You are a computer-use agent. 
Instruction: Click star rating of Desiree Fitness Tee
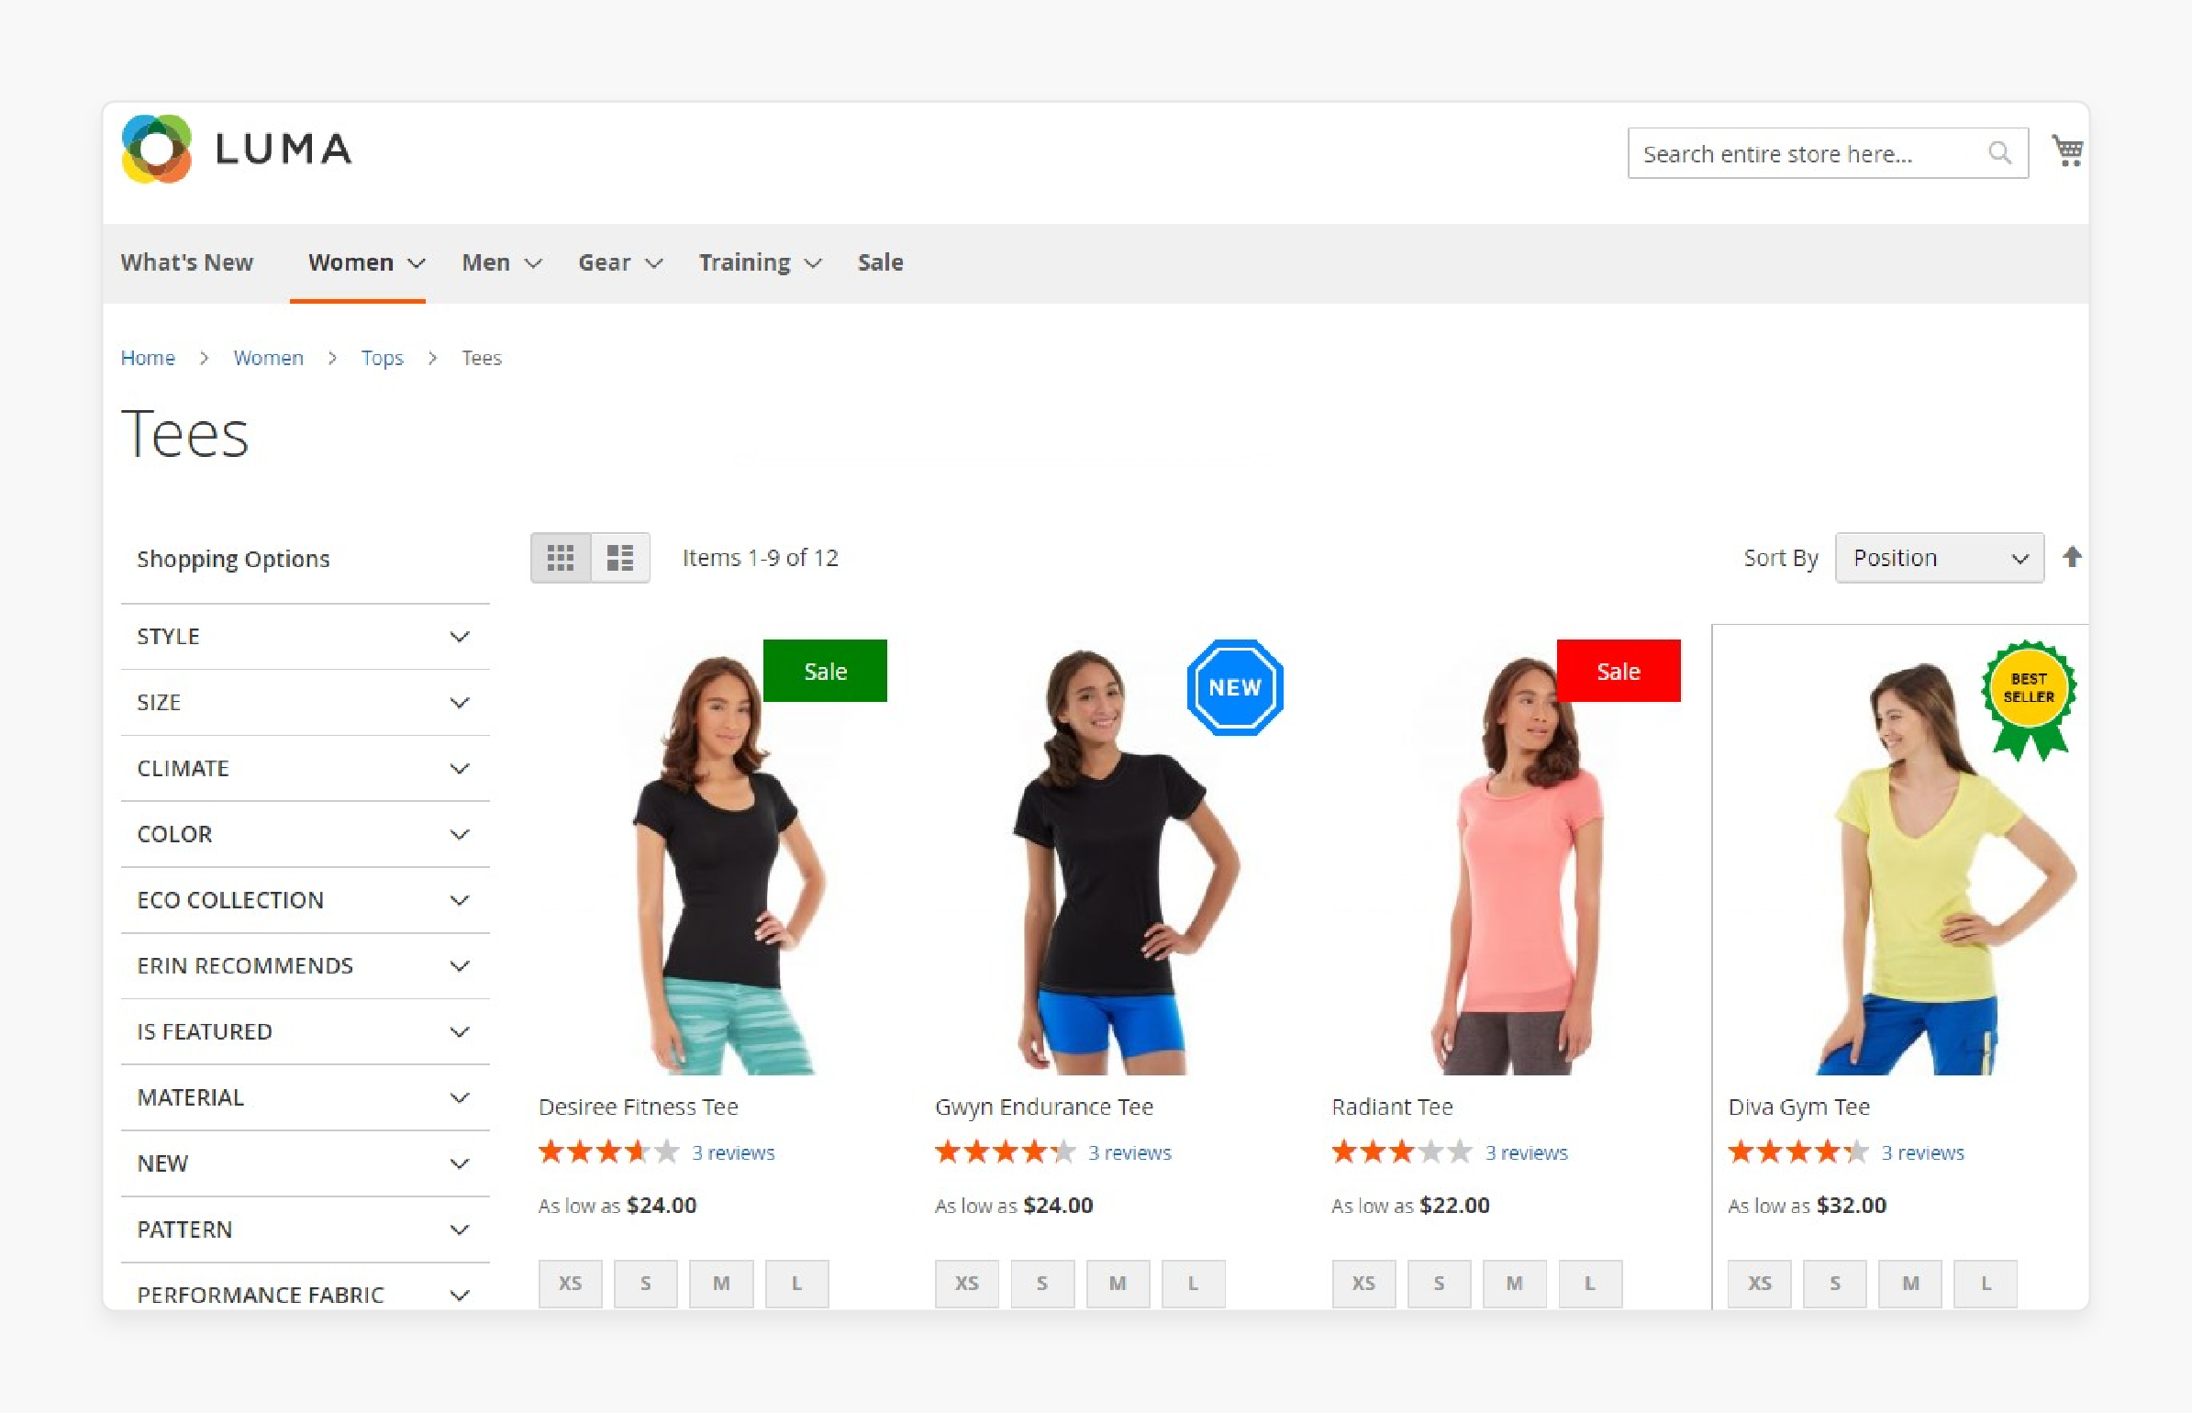click(x=609, y=1152)
